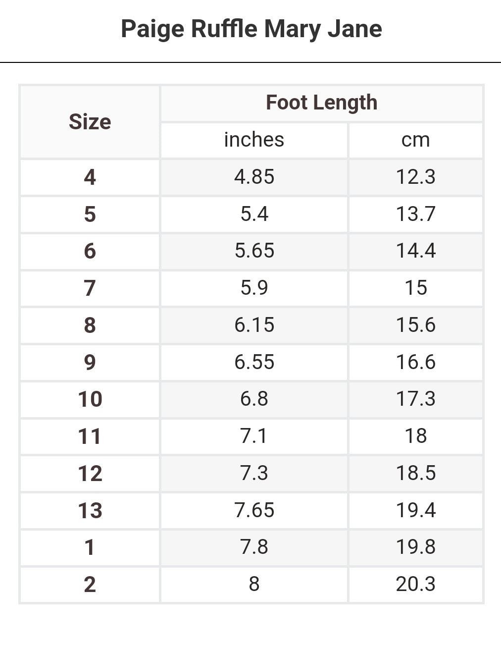Select the inches sub-header cell
The width and height of the screenshot is (501, 646).
point(254,140)
